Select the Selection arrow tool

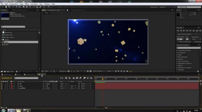(x=3, y=7)
